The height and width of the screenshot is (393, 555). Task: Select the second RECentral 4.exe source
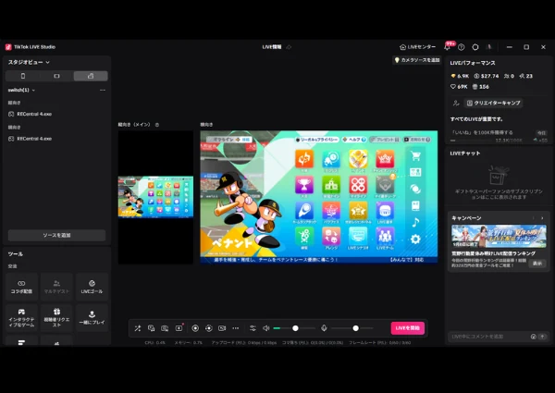[x=34, y=139]
